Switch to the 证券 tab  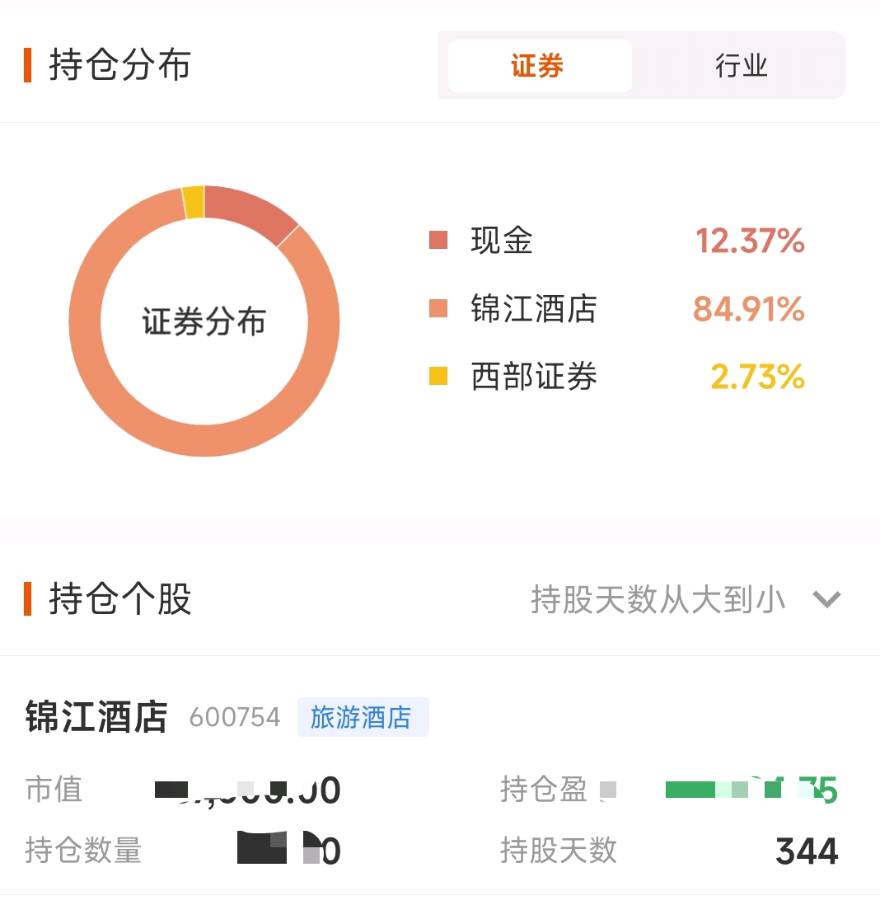point(539,66)
